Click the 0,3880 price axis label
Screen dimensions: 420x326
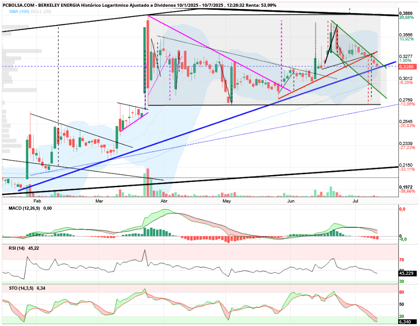click(x=406, y=13)
